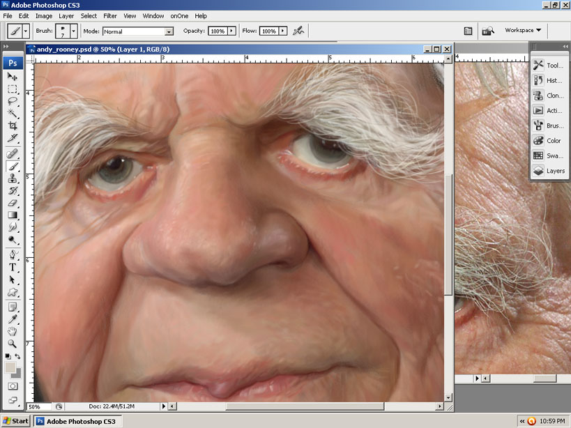Viewport: 571px width, 428px height.
Task: Open the status bar info arrow
Action: (164, 406)
